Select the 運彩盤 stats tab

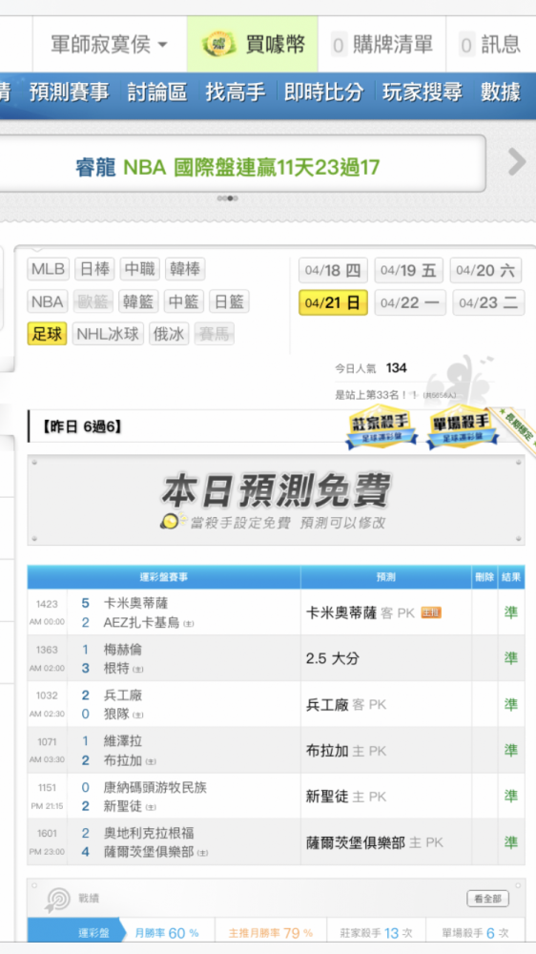76,932
